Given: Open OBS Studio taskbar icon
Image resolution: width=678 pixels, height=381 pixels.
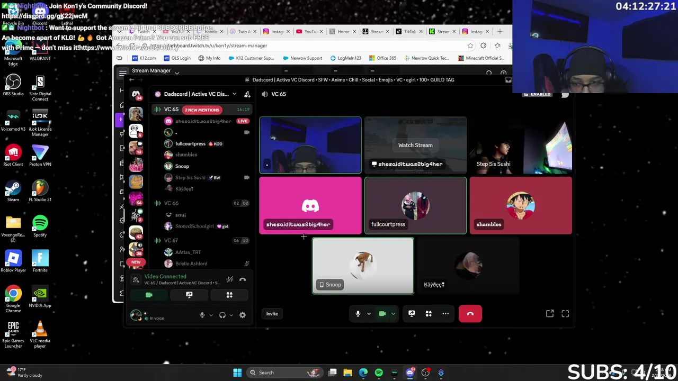Looking at the screenshot, I should click(425, 373).
